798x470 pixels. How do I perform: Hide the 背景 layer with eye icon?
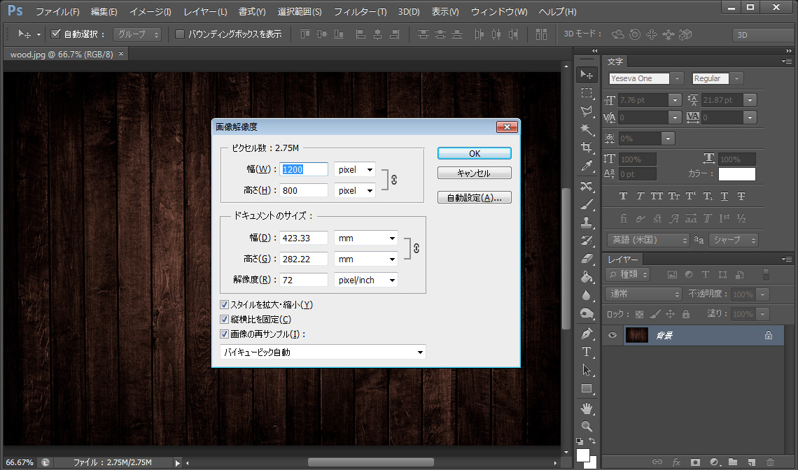coord(612,336)
